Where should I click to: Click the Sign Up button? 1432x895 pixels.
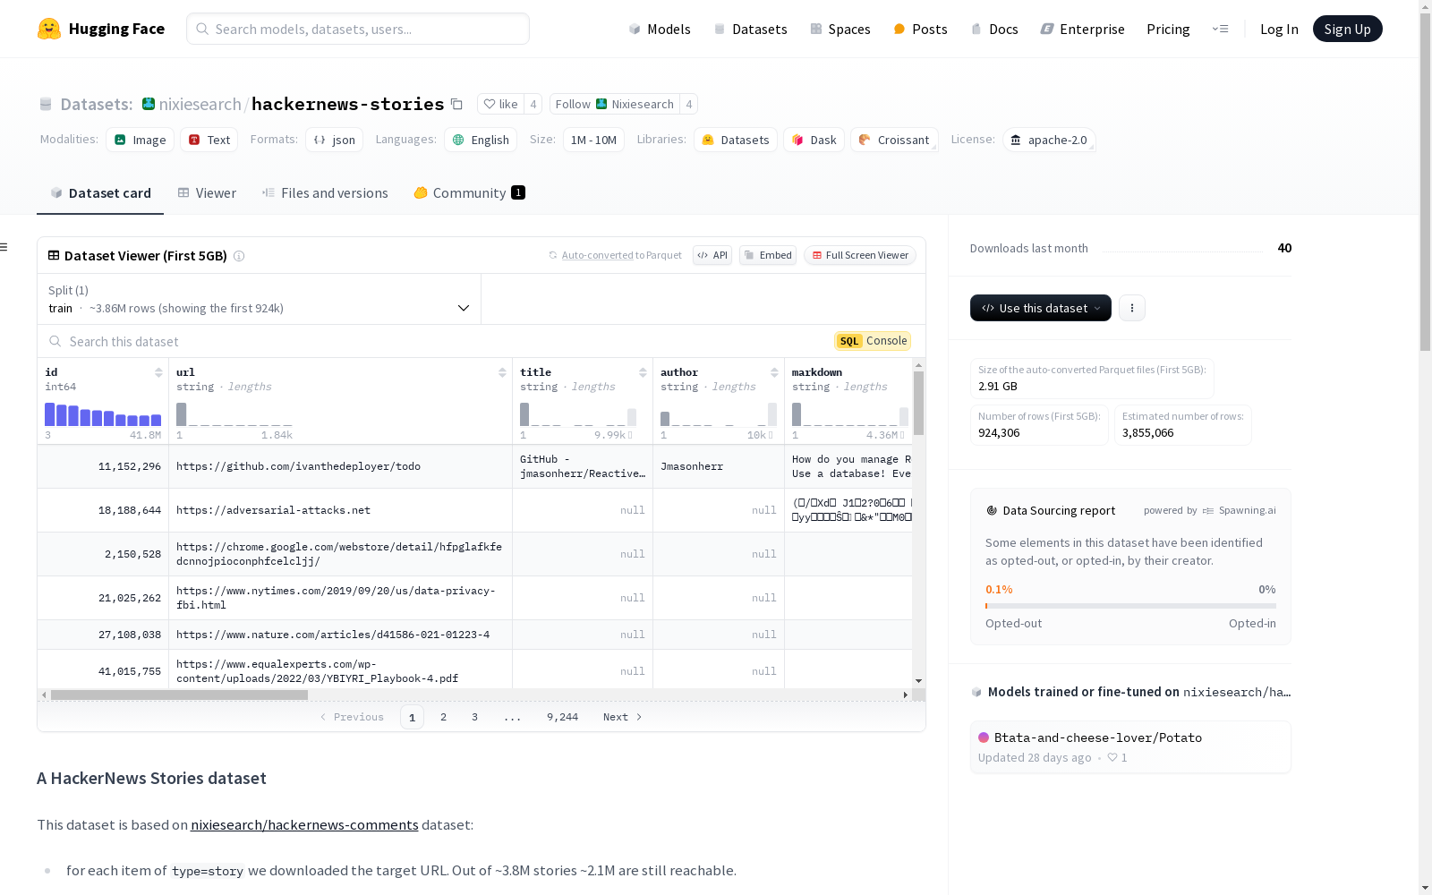(x=1348, y=29)
